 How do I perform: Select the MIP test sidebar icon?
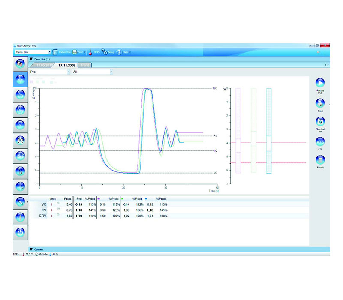tap(21, 155)
